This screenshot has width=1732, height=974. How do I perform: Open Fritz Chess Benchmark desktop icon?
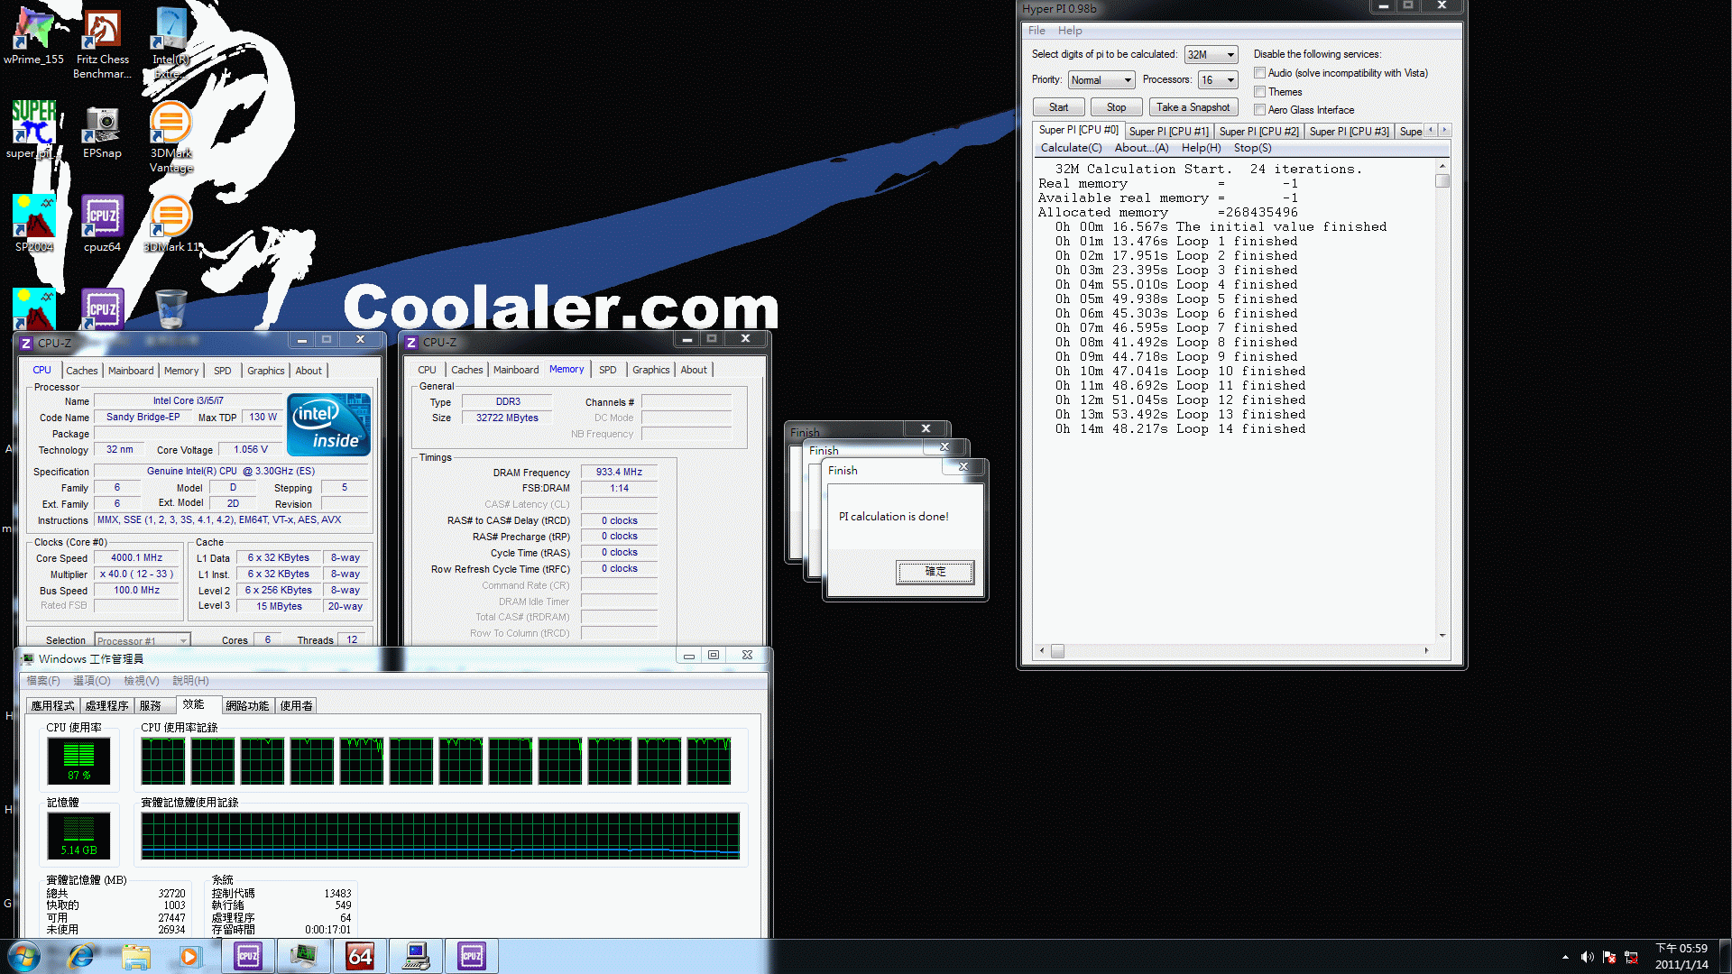(x=102, y=43)
